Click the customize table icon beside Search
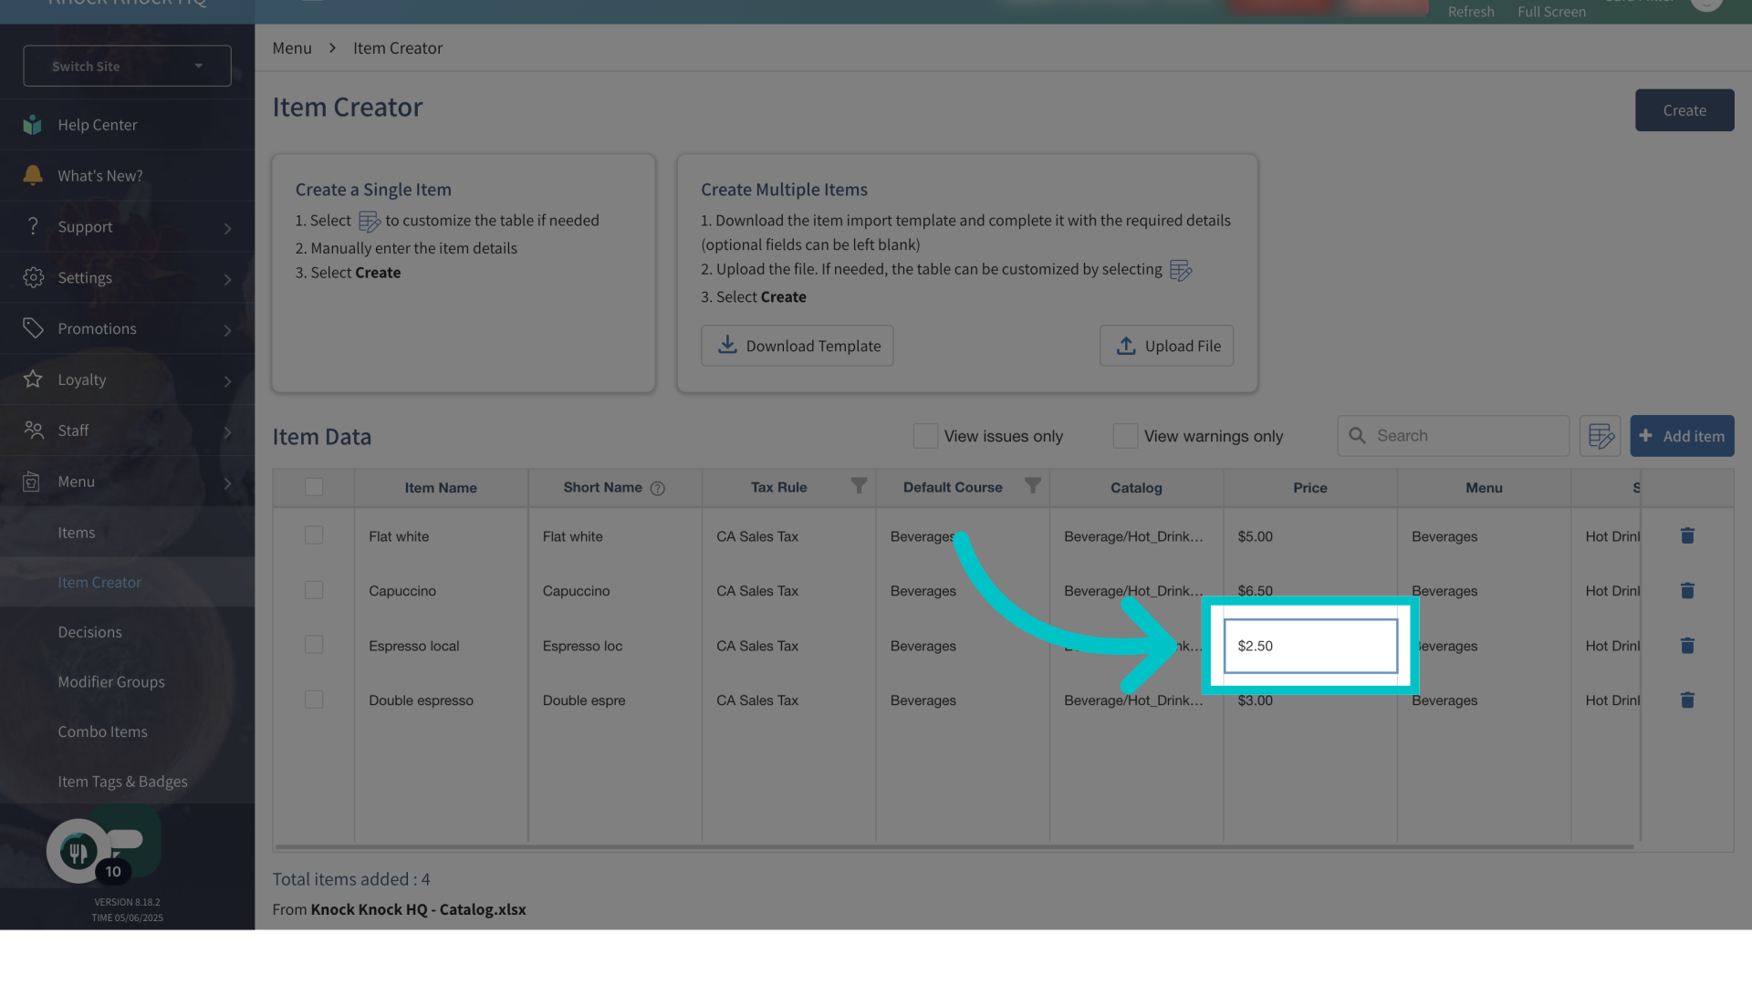This screenshot has height=985, width=1752. (x=1601, y=436)
